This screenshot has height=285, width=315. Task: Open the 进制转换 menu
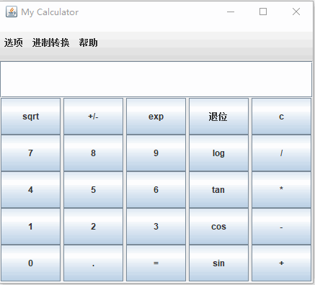click(x=51, y=42)
